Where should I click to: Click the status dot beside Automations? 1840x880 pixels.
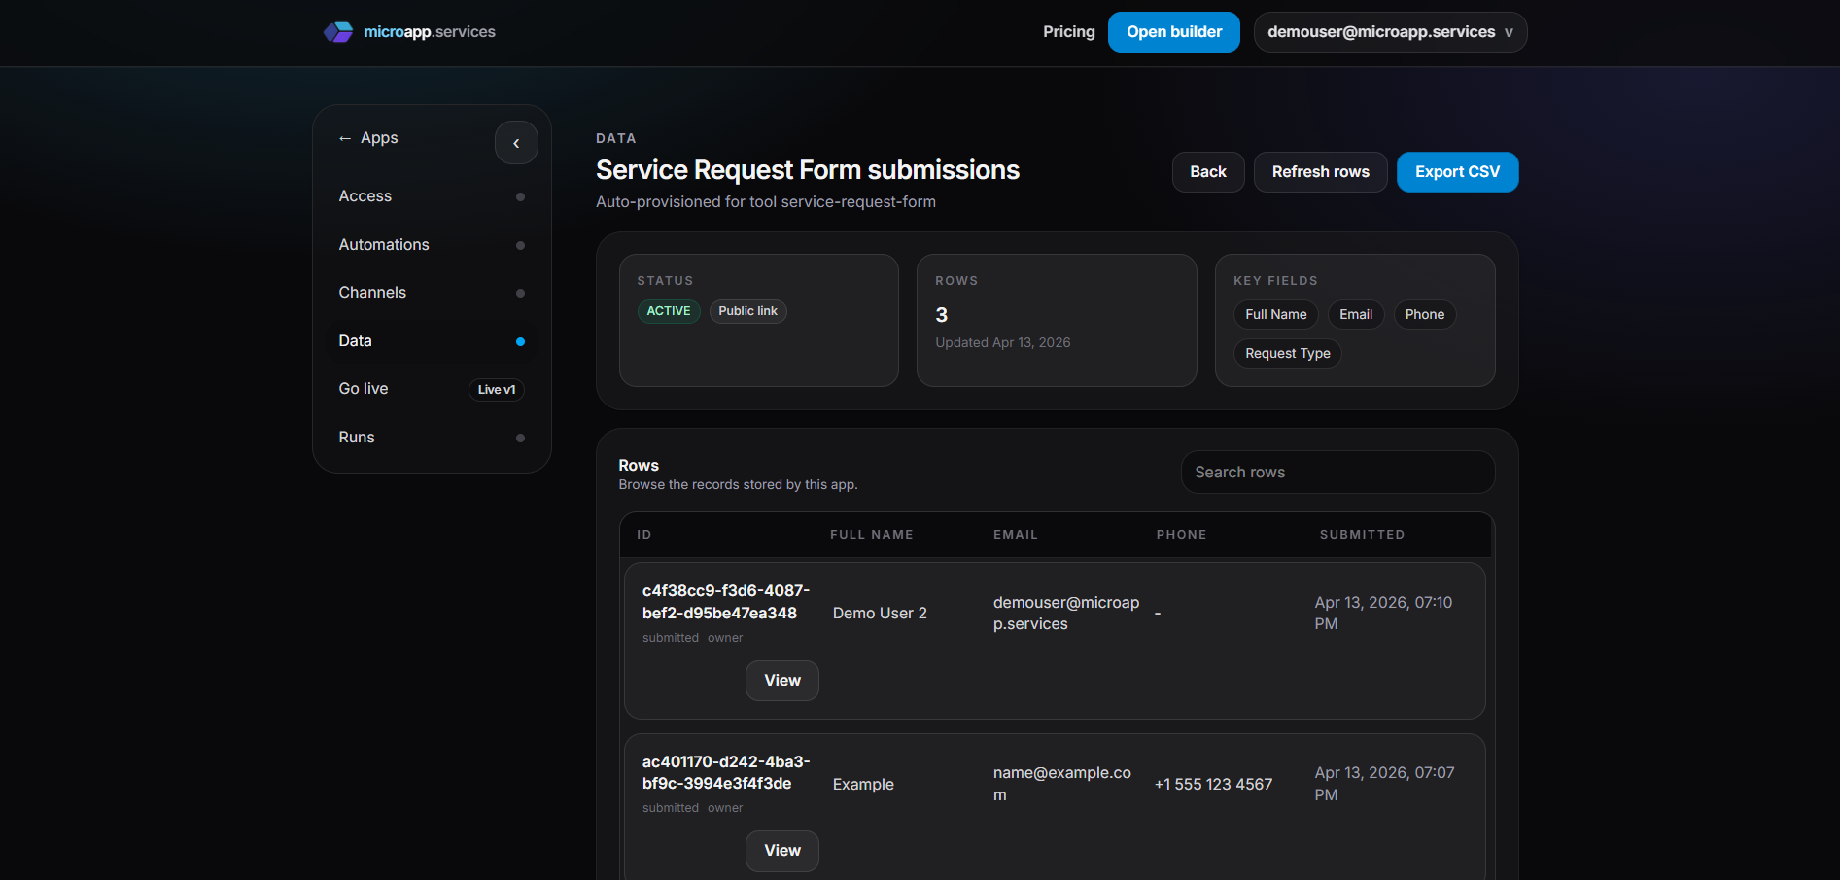tap(521, 245)
